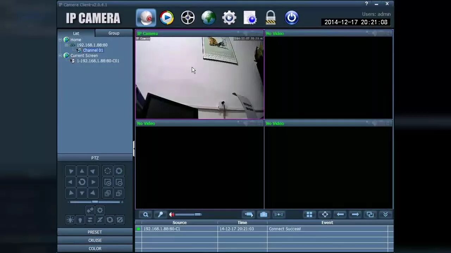
Task: Start PTZ auto rotate center button
Action: pyautogui.click(x=82, y=182)
